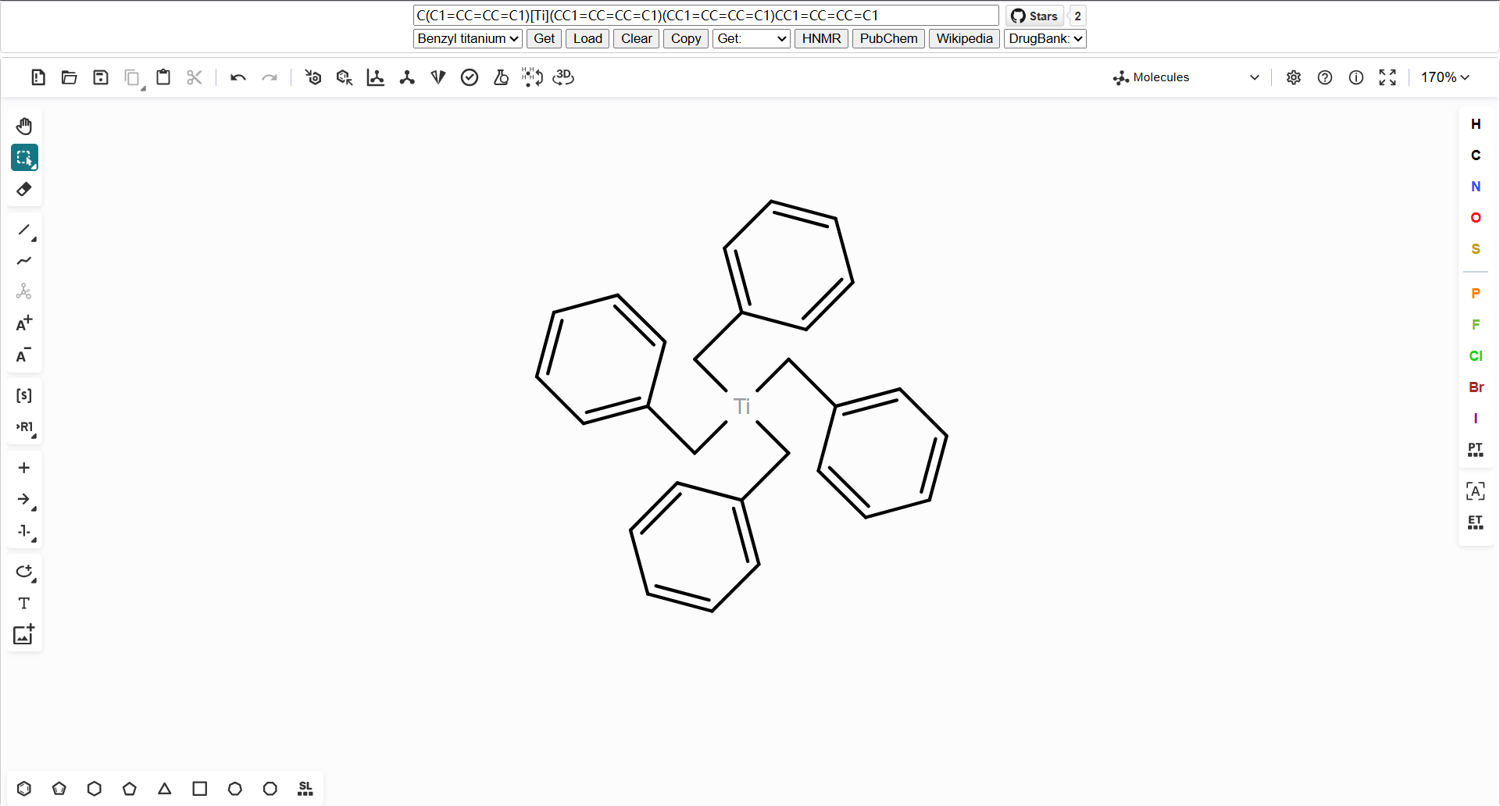
Task: Click the Clear button
Action: 636,38
